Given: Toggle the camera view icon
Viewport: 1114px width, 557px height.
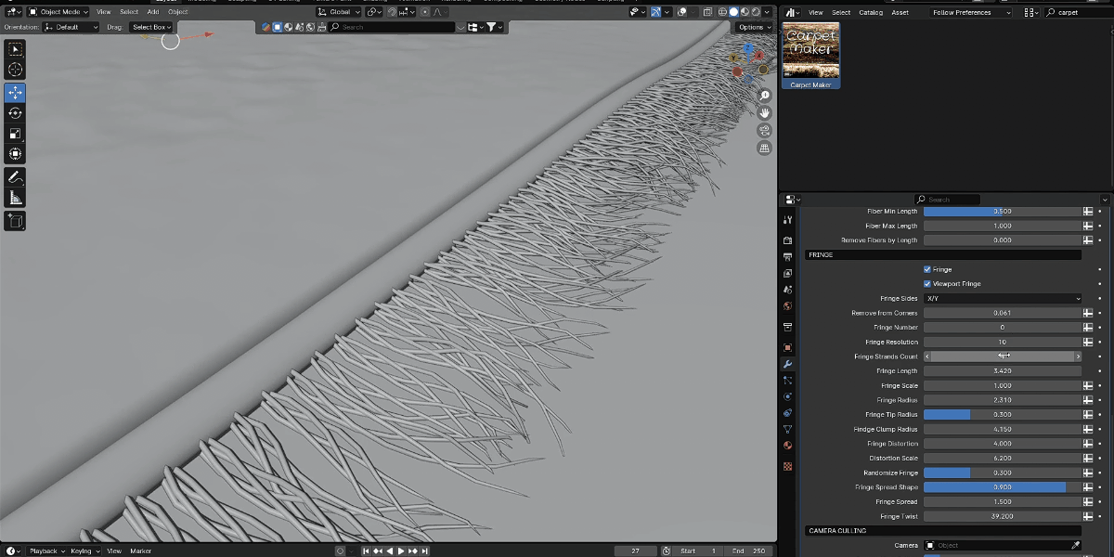Looking at the screenshot, I should tap(765, 130).
